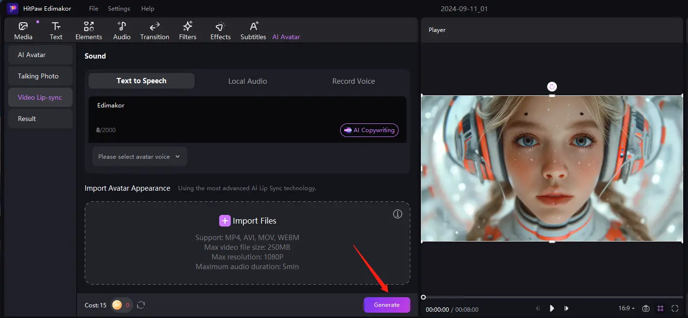Open the Effects panel
Image resolution: width=688 pixels, height=318 pixels.
[220, 30]
